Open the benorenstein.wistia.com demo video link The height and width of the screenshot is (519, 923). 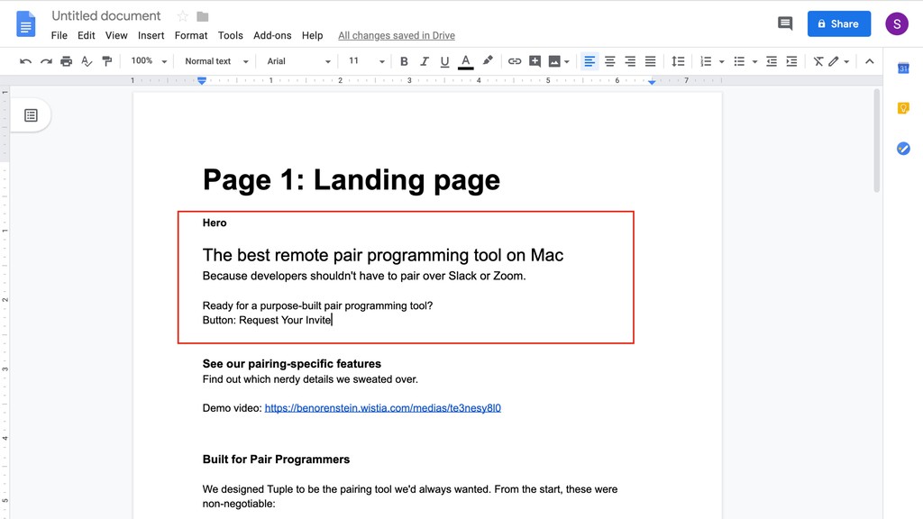382,408
